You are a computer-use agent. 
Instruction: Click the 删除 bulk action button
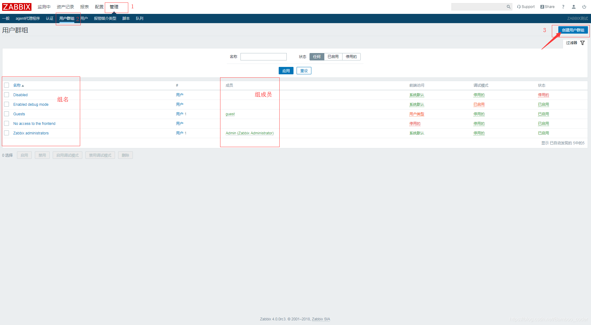pyautogui.click(x=125, y=155)
